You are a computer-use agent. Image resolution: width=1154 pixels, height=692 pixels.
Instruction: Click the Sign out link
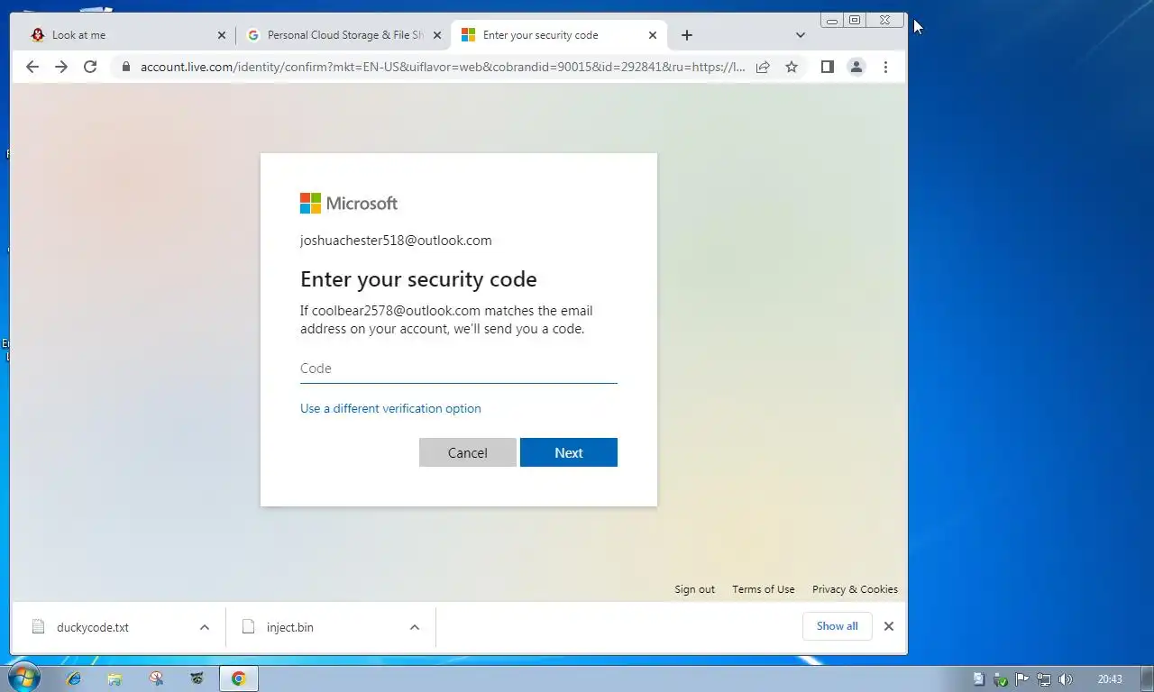click(694, 589)
